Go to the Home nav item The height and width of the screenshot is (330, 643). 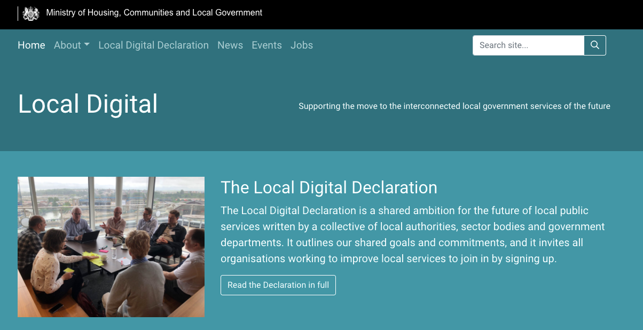coord(32,45)
